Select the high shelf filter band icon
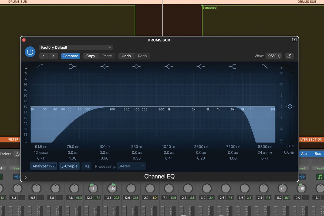 233,66
